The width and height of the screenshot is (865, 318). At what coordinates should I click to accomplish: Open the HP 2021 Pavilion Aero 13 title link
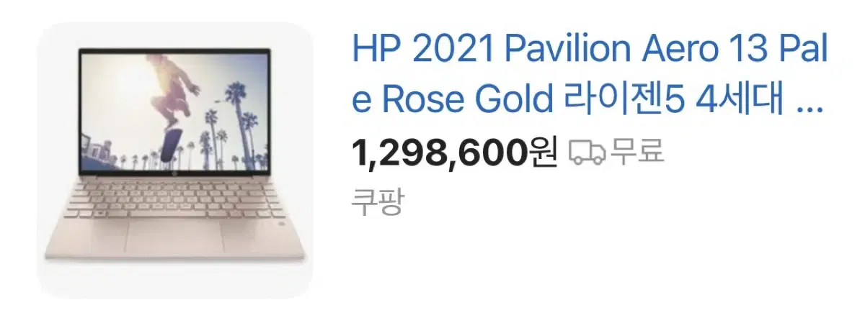[x=590, y=74]
